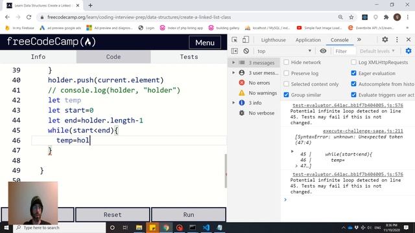Click the Windows Start button
The height and width of the screenshot is (233, 415).
point(6,227)
